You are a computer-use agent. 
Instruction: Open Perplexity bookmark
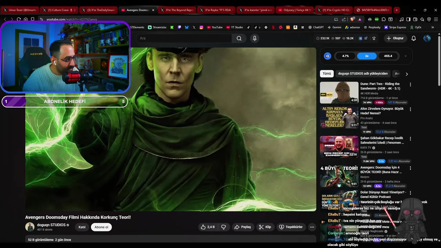pos(372,27)
